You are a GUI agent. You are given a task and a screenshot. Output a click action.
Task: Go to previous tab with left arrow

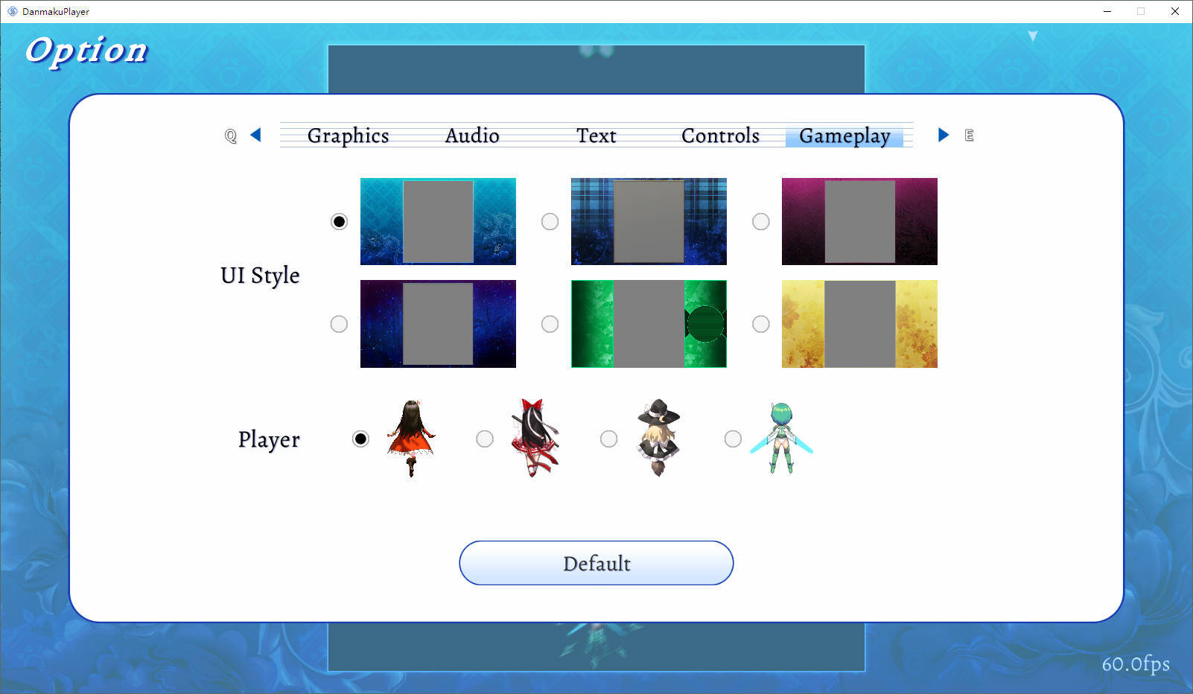[x=256, y=135]
